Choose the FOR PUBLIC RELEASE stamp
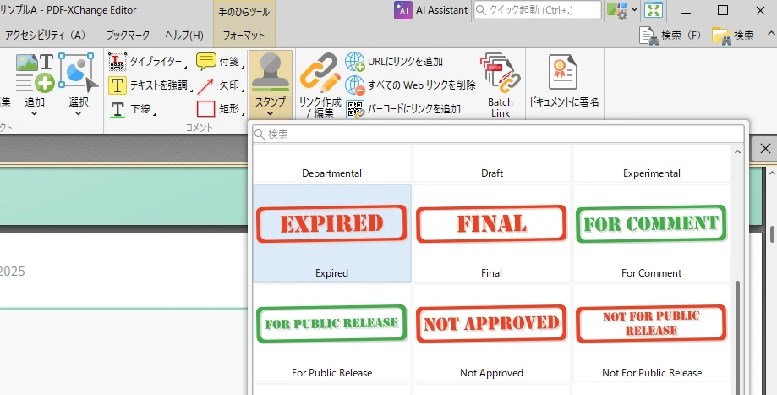 (332, 332)
